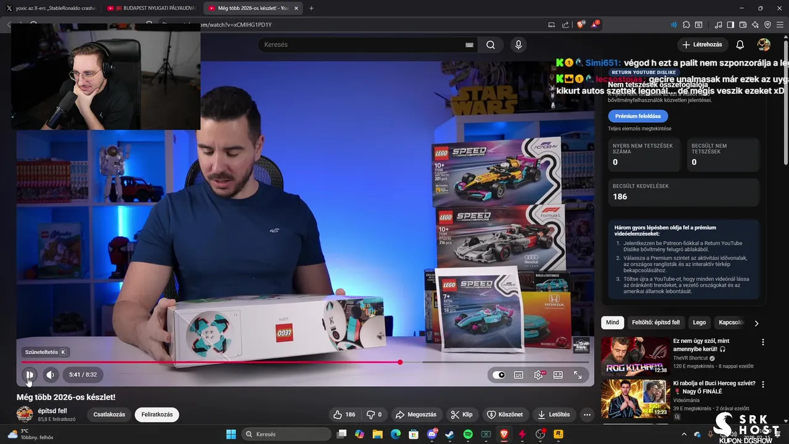
Task: Select the Kapcsolódó filter chip
Action: 730,323
